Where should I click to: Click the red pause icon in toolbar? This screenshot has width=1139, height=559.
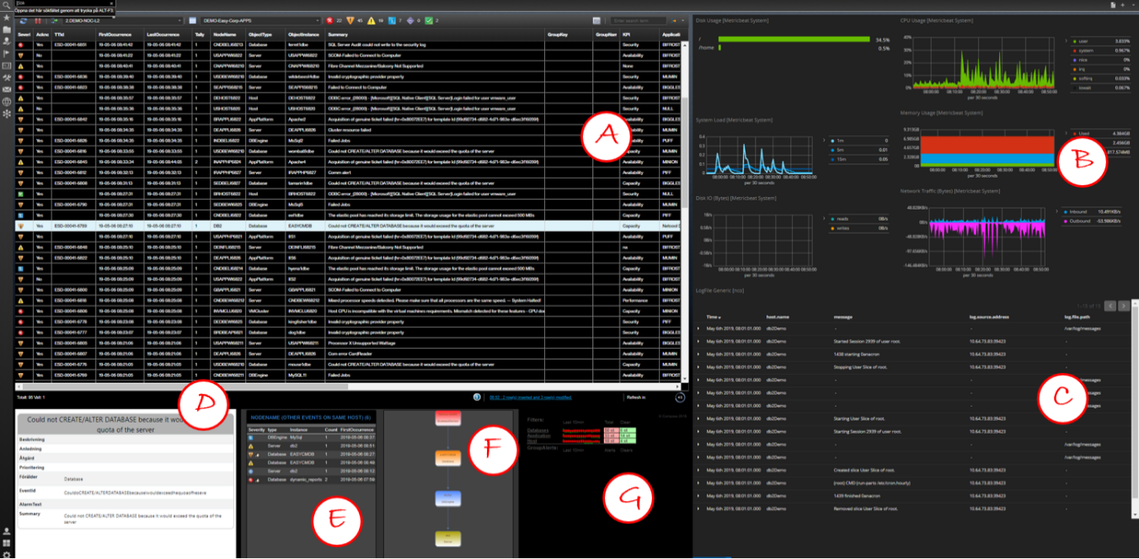click(x=38, y=19)
